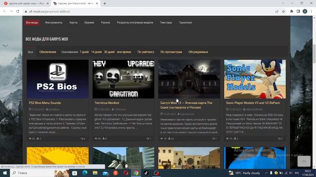Open TikTok from the taskbar
This screenshot has height=177, width=316.
coord(146,173)
